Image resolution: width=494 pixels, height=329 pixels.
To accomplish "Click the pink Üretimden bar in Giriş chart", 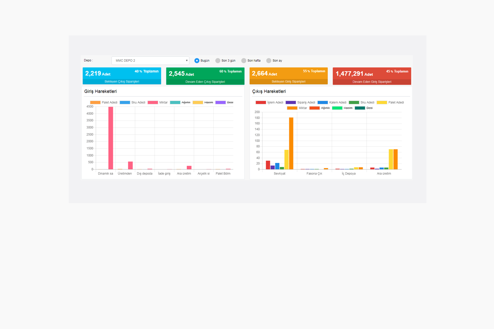I will pyautogui.click(x=130, y=165).
